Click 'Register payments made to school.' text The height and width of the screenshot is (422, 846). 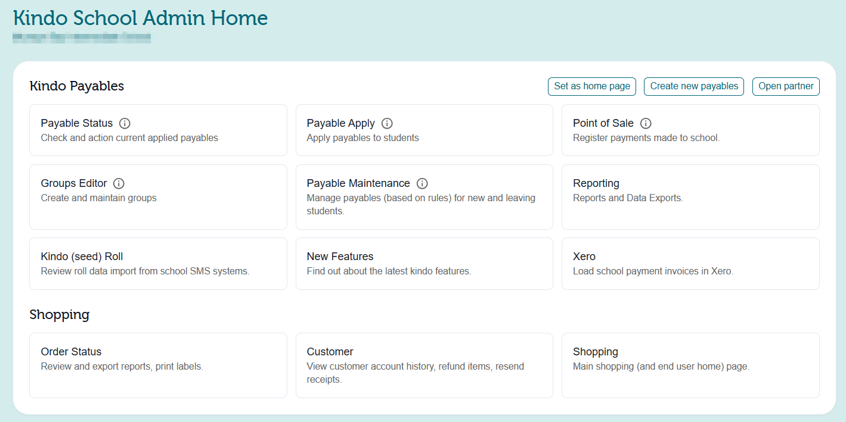[646, 138]
